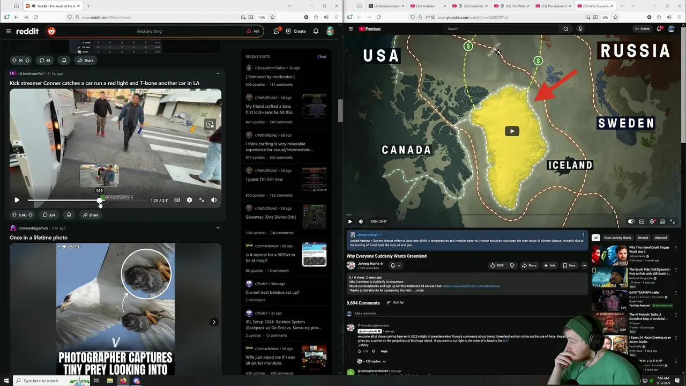
Task: Clear the Recent Posts list
Action: click(322, 56)
